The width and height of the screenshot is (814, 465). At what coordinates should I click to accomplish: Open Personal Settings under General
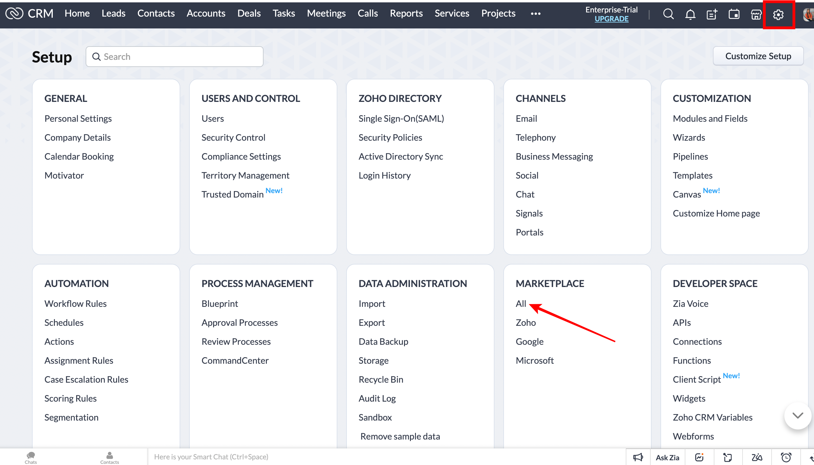[78, 118]
